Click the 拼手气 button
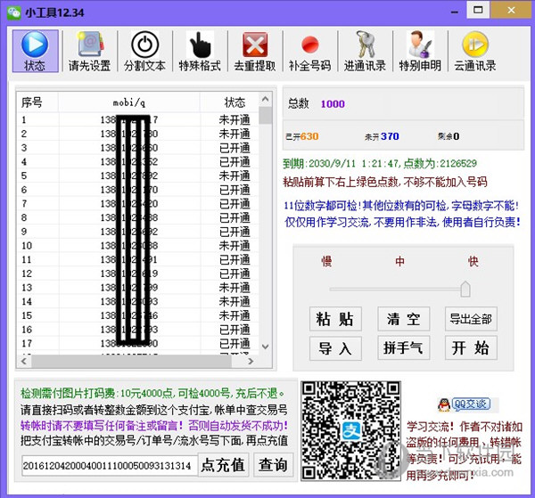 click(403, 348)
